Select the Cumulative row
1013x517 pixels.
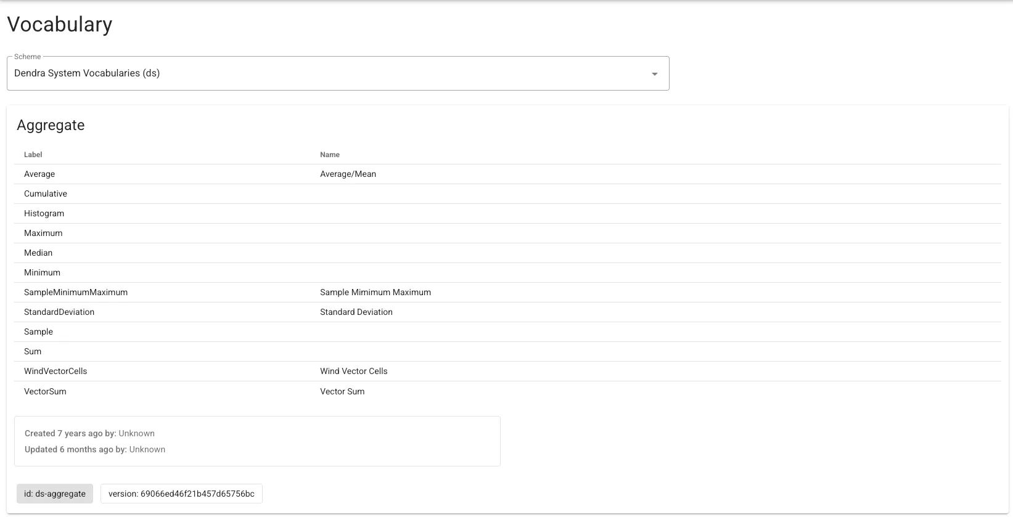[507, 194]
